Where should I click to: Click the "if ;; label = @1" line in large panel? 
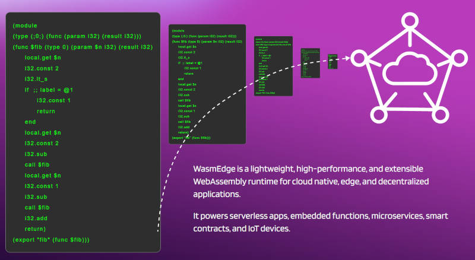point(49,90)
